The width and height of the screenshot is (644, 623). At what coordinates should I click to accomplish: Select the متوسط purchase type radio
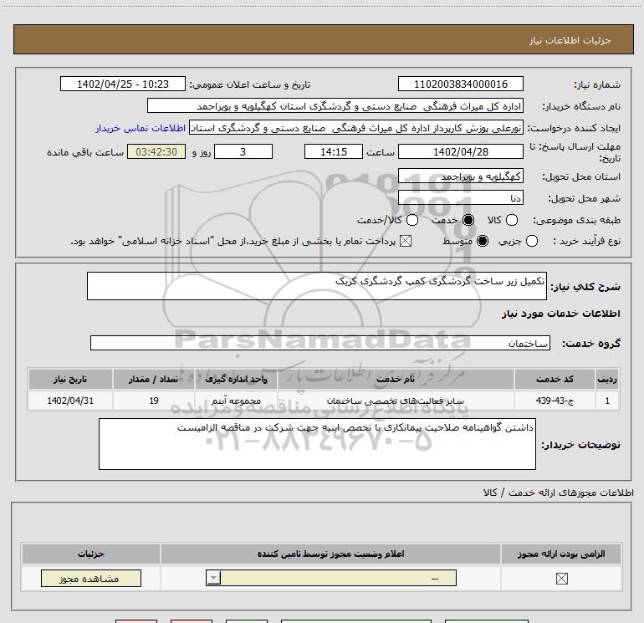(483, 241)
